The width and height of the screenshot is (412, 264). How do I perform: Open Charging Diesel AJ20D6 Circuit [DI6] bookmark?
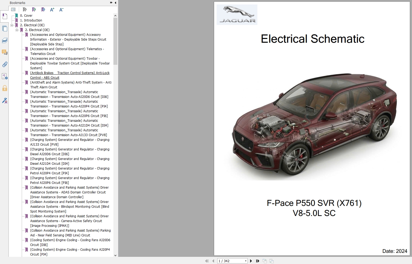pyautogui.click(x=70, y=152)
